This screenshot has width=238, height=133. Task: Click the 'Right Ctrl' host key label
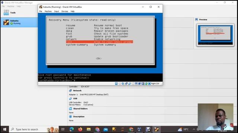(x=155, y=83)
